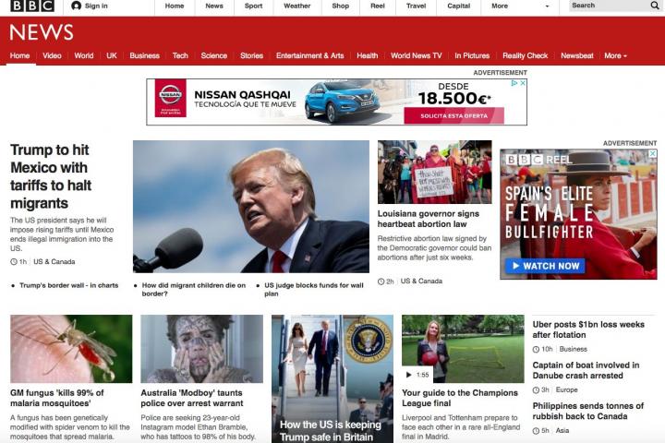Screen dimensions: 665x443
Task: Go to Weather in top navigation
Action: tap(296, 6)
